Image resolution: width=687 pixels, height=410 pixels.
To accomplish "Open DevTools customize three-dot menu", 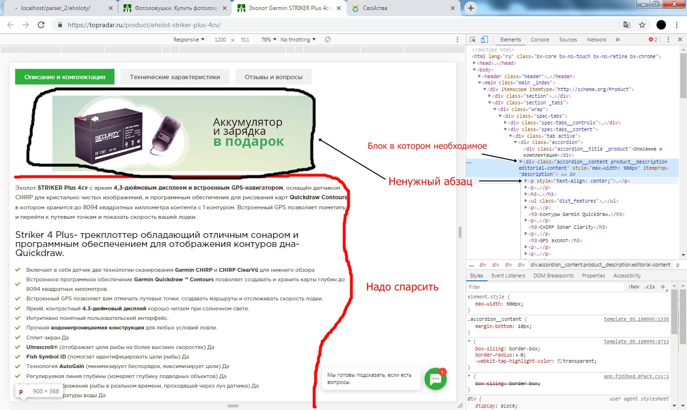I will (x=668, y=40).
